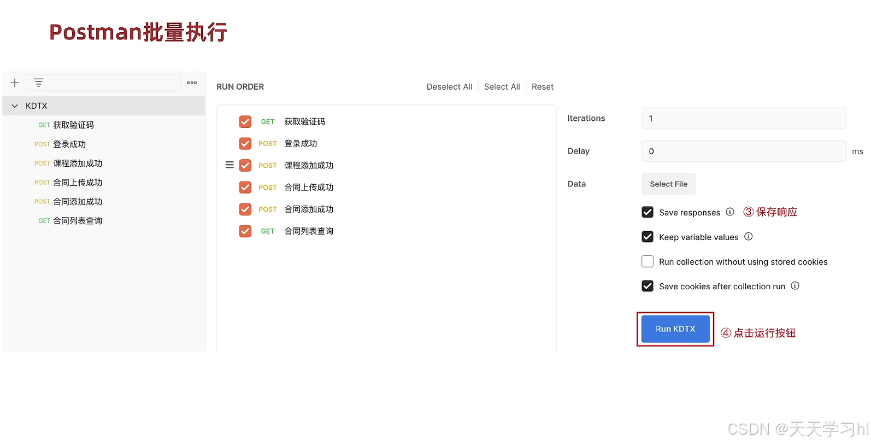Image resolution: width=871 pixels, height=444 pixels.
Task: Click Deselect All in run order
Action: [x=449, y=87]
